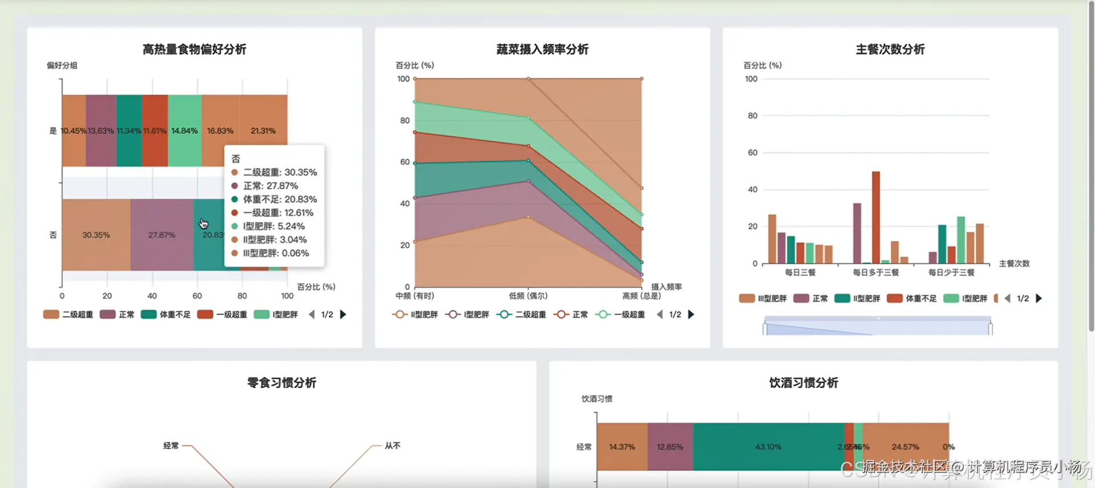
Task: Click the 零食习惯分析 chart title
Action: tap(282, 383)
